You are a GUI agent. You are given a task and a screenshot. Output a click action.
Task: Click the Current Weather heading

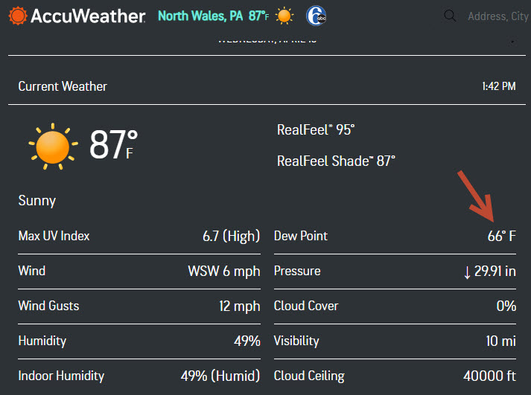click(63, 86)
